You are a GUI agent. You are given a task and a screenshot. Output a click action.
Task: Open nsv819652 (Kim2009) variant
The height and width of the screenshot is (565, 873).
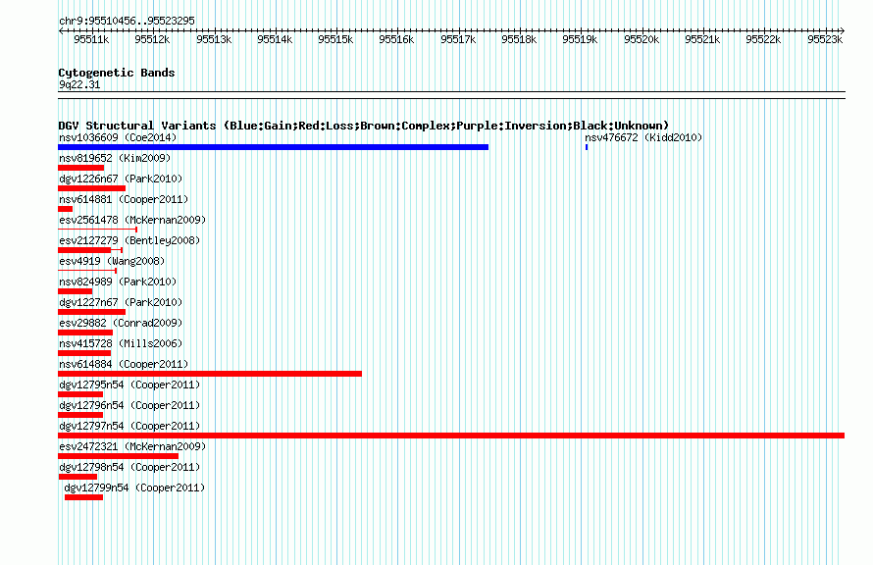coord(115,158)
